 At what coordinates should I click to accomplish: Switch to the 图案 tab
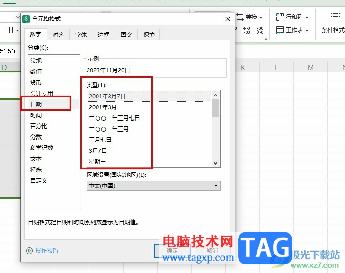click(126, 35)
